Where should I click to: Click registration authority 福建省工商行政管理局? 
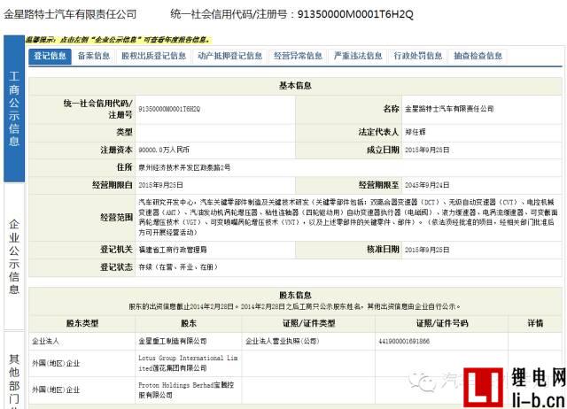(x=173, y=250)
